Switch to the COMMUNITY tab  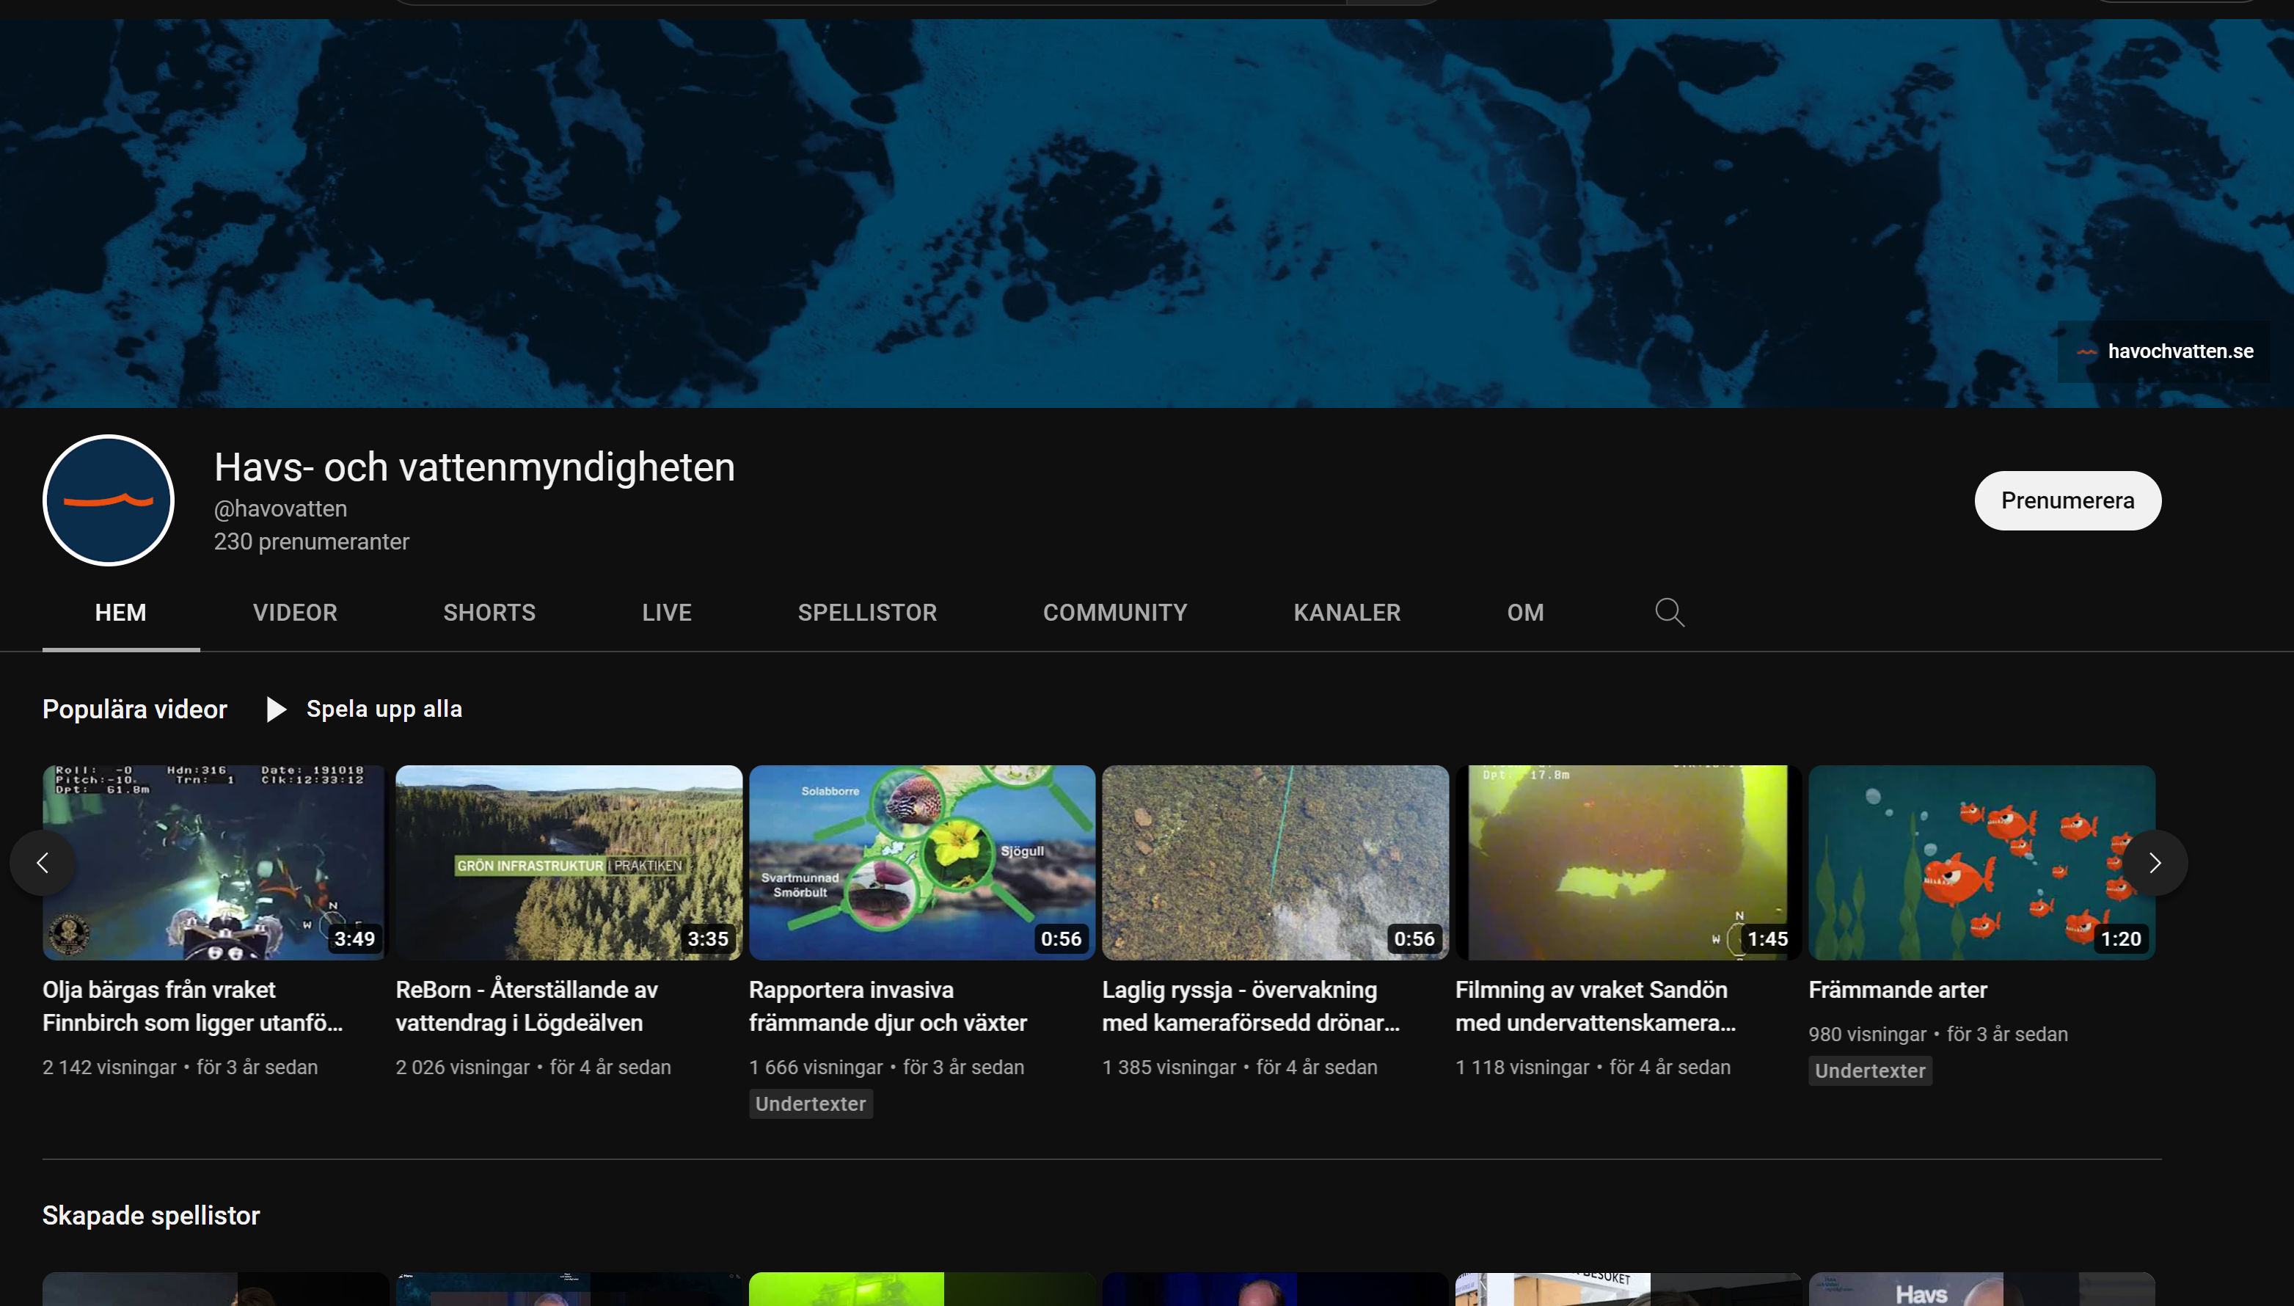1114,613
